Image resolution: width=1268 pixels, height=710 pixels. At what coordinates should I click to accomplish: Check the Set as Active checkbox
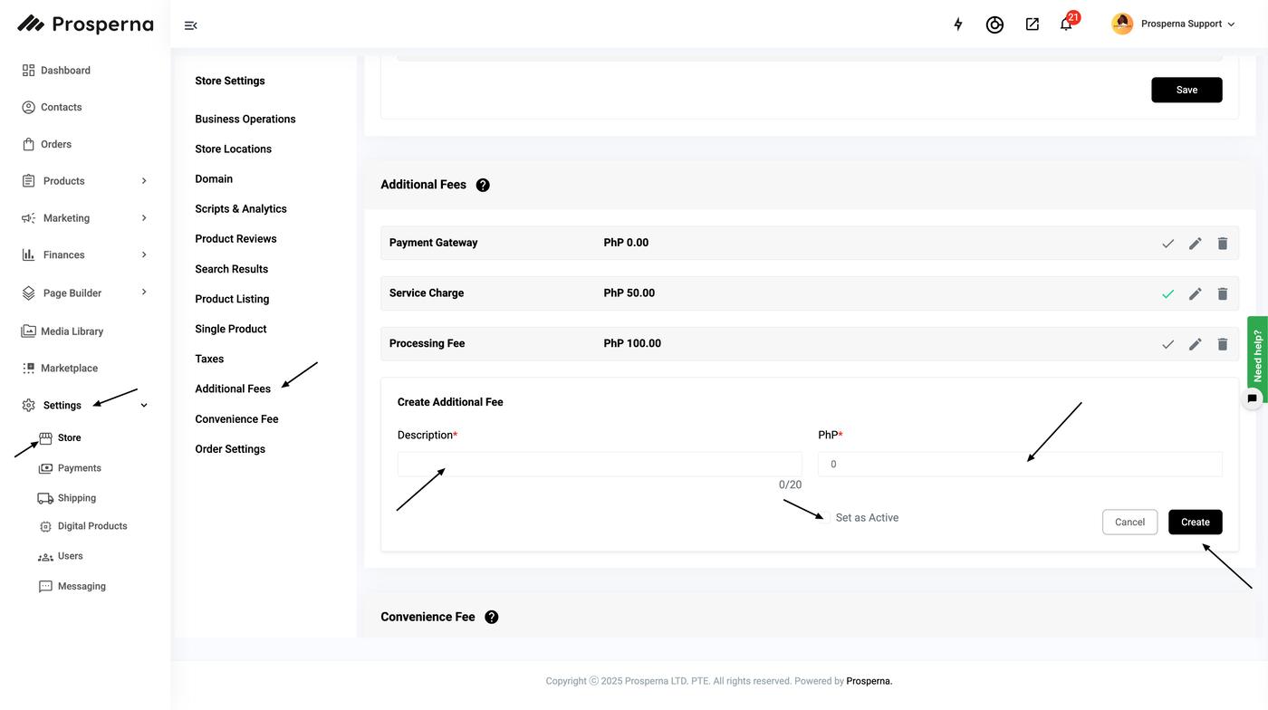[x=825, y=517]
